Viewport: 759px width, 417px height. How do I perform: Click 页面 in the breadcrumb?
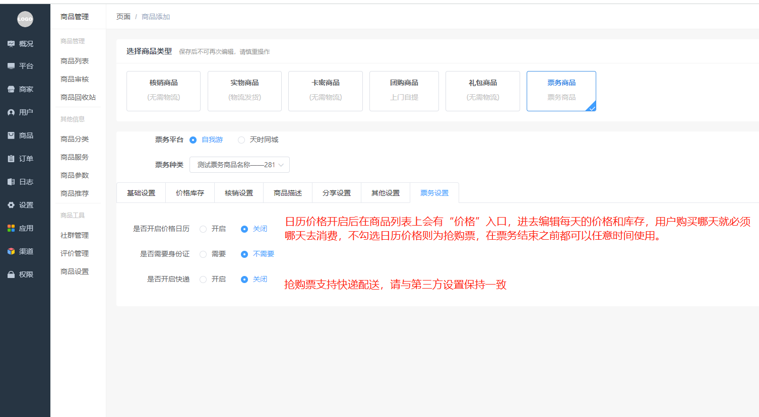pyautogui.click(x=123, y=17)
